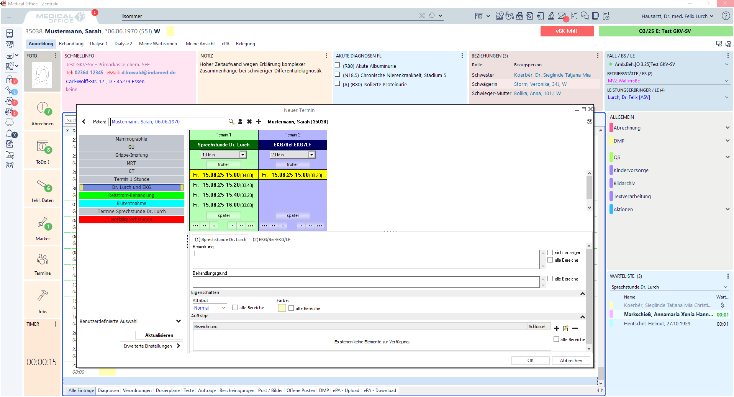
Task: Remove Auftrag with minus icon
Action: (x=575, y=328)
